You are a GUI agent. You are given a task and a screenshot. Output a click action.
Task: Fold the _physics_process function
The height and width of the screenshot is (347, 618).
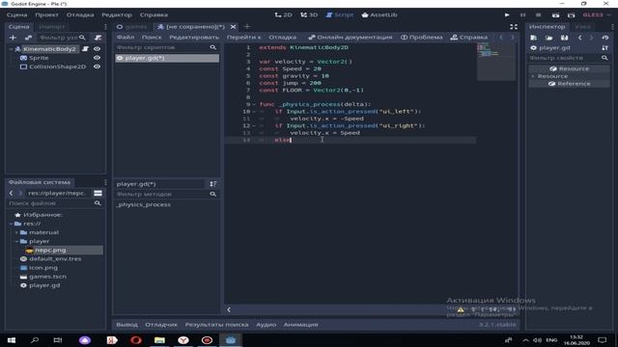click(254, 104)
